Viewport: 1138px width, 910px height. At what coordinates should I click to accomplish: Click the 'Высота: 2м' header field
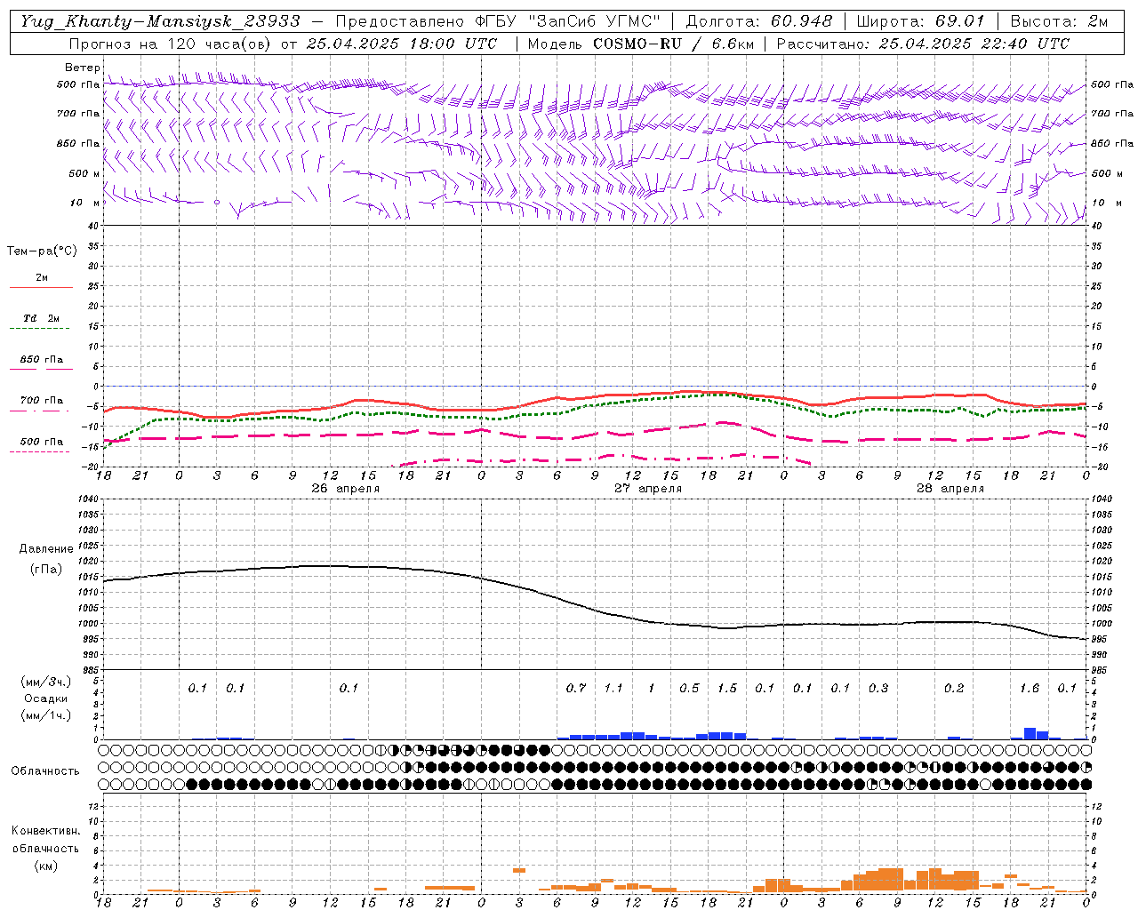click(1058, 21)
